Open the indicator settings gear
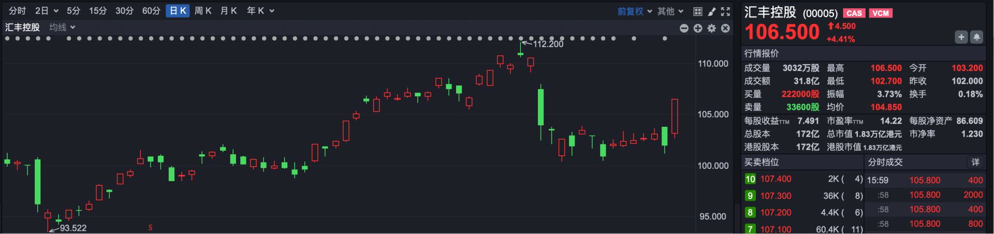Image resolution: width=994 pixels, height=234 pixels. 712,28
